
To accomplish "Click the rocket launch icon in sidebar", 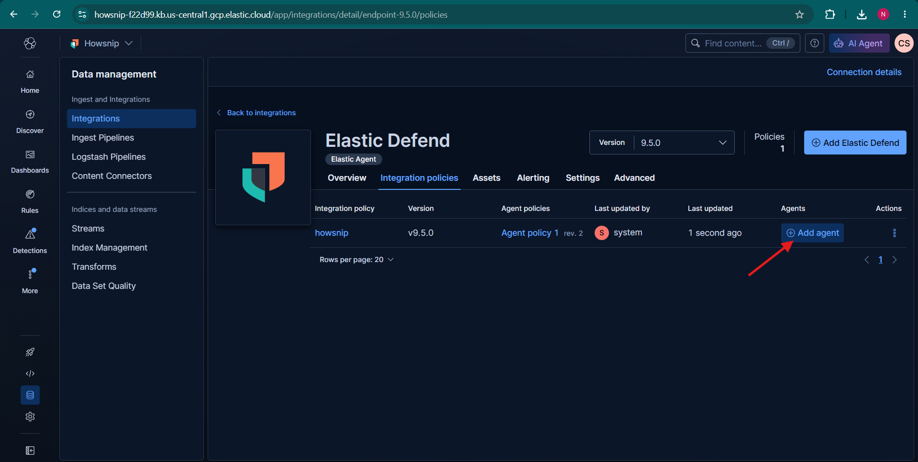I will coord(30,352).
